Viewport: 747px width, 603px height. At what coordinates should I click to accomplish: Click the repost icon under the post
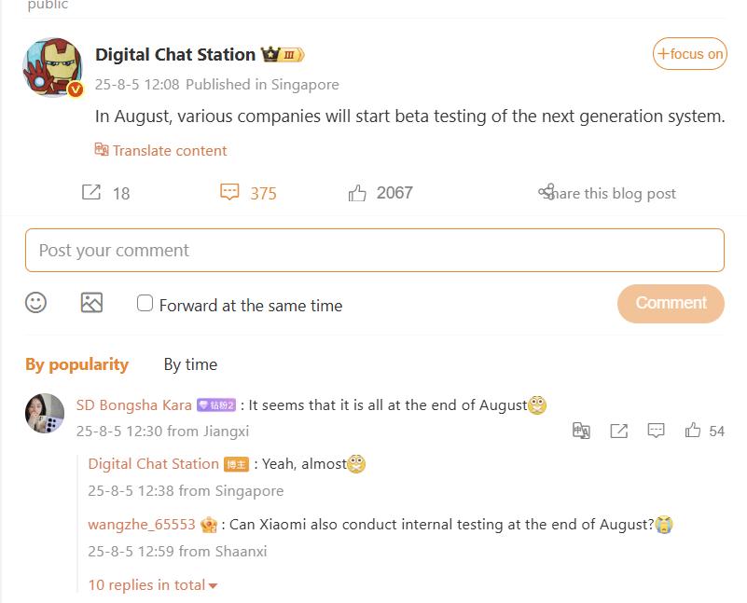click(x=91, y=193)
